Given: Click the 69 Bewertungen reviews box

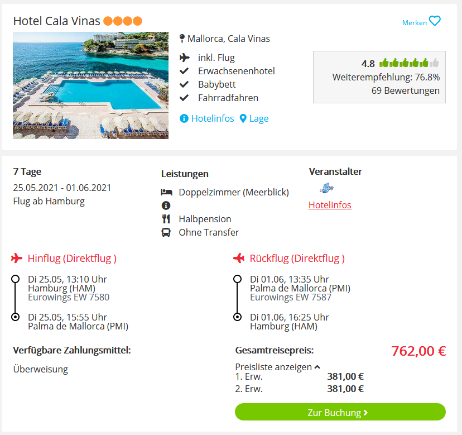Looking at the screenshot, I should pyautogui.click(x=379, y=77).
